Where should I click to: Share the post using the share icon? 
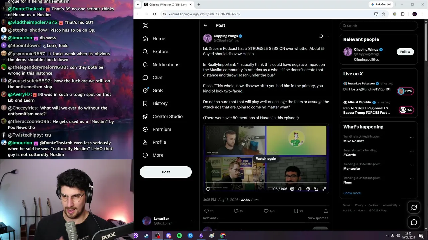[x=326, y=211]
